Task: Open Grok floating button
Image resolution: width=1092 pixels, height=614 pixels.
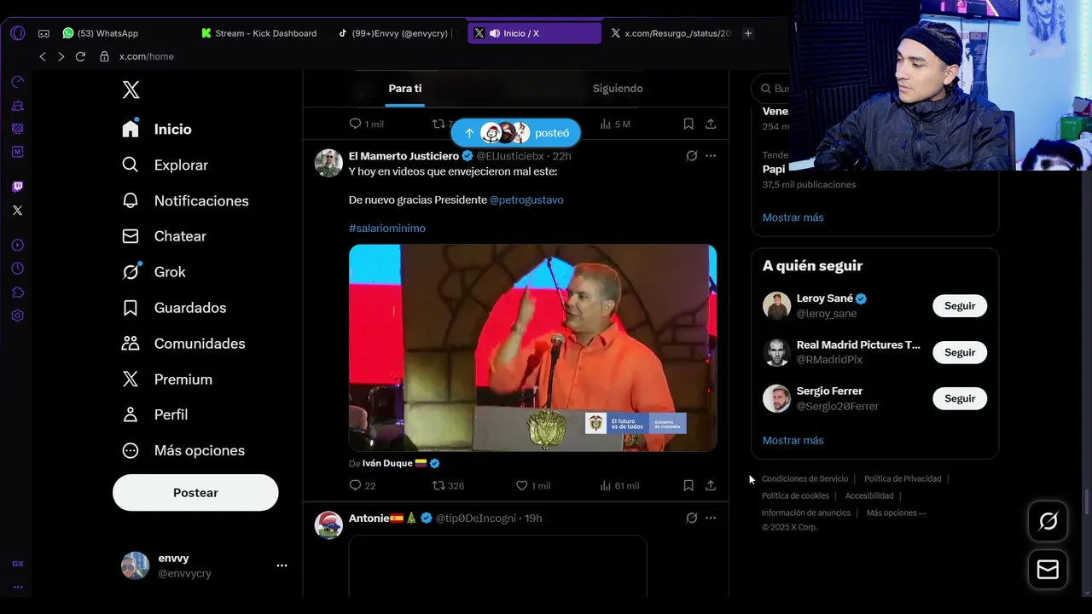Action: point(1048,521)
